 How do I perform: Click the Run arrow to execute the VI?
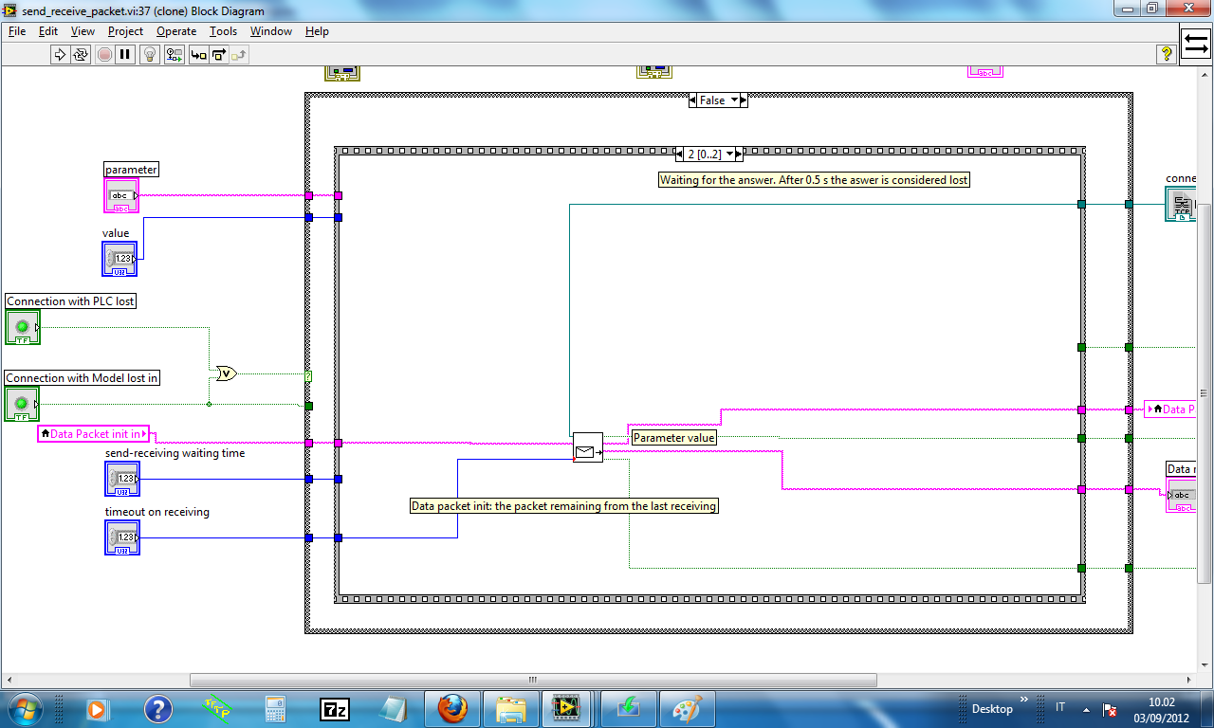tap(59, 54)
